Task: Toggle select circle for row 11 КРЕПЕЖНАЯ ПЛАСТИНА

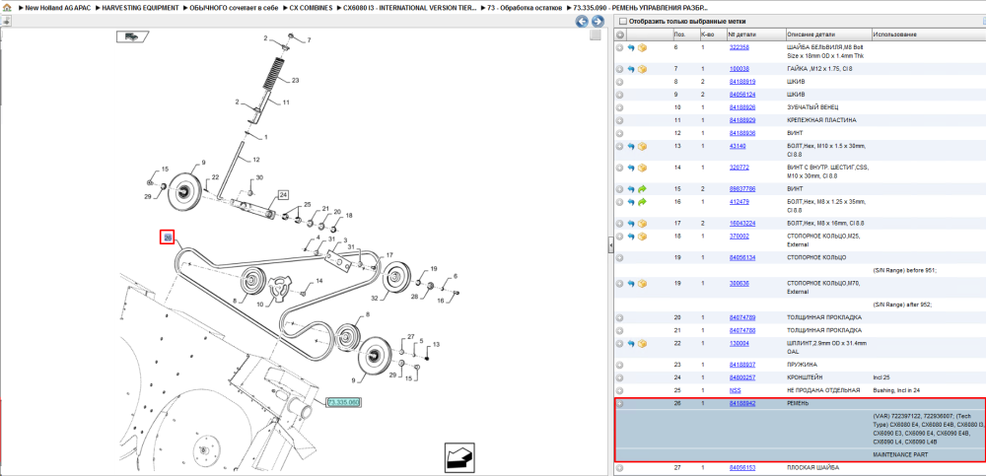Action: 619,120
